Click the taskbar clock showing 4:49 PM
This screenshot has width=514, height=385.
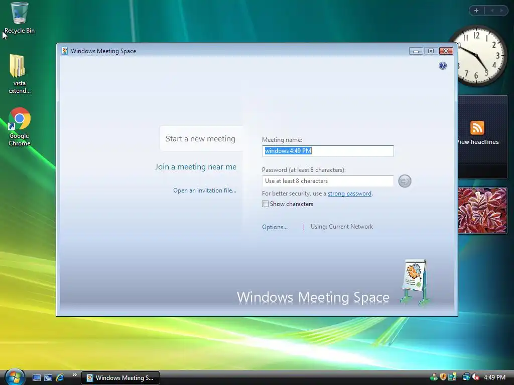(x=494, y=377)
